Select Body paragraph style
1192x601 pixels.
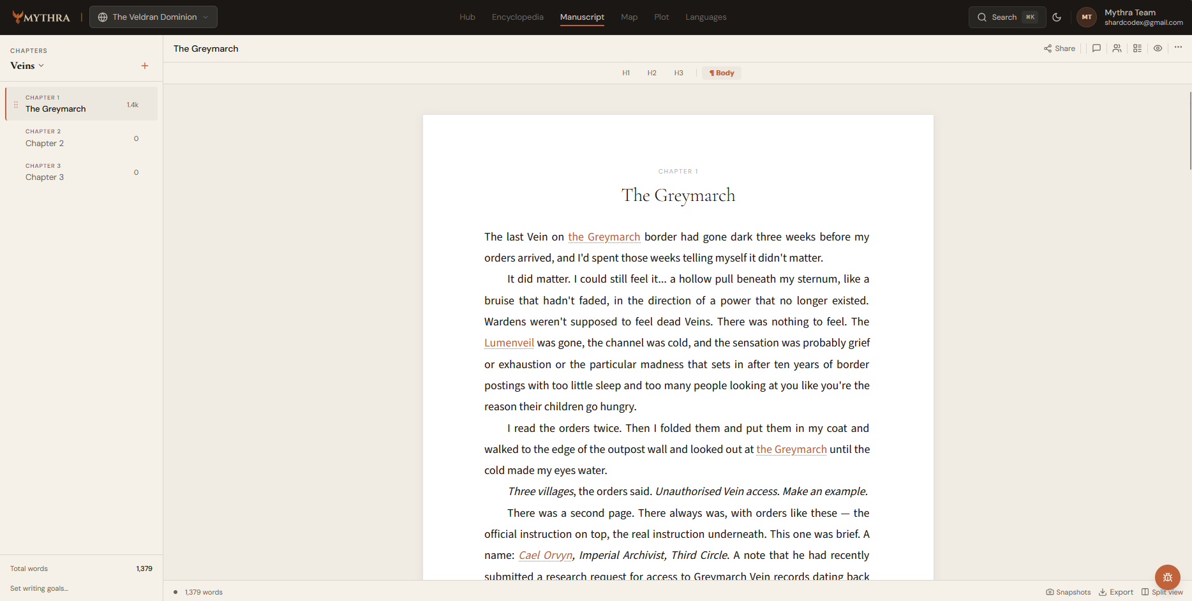coord(722,73)
